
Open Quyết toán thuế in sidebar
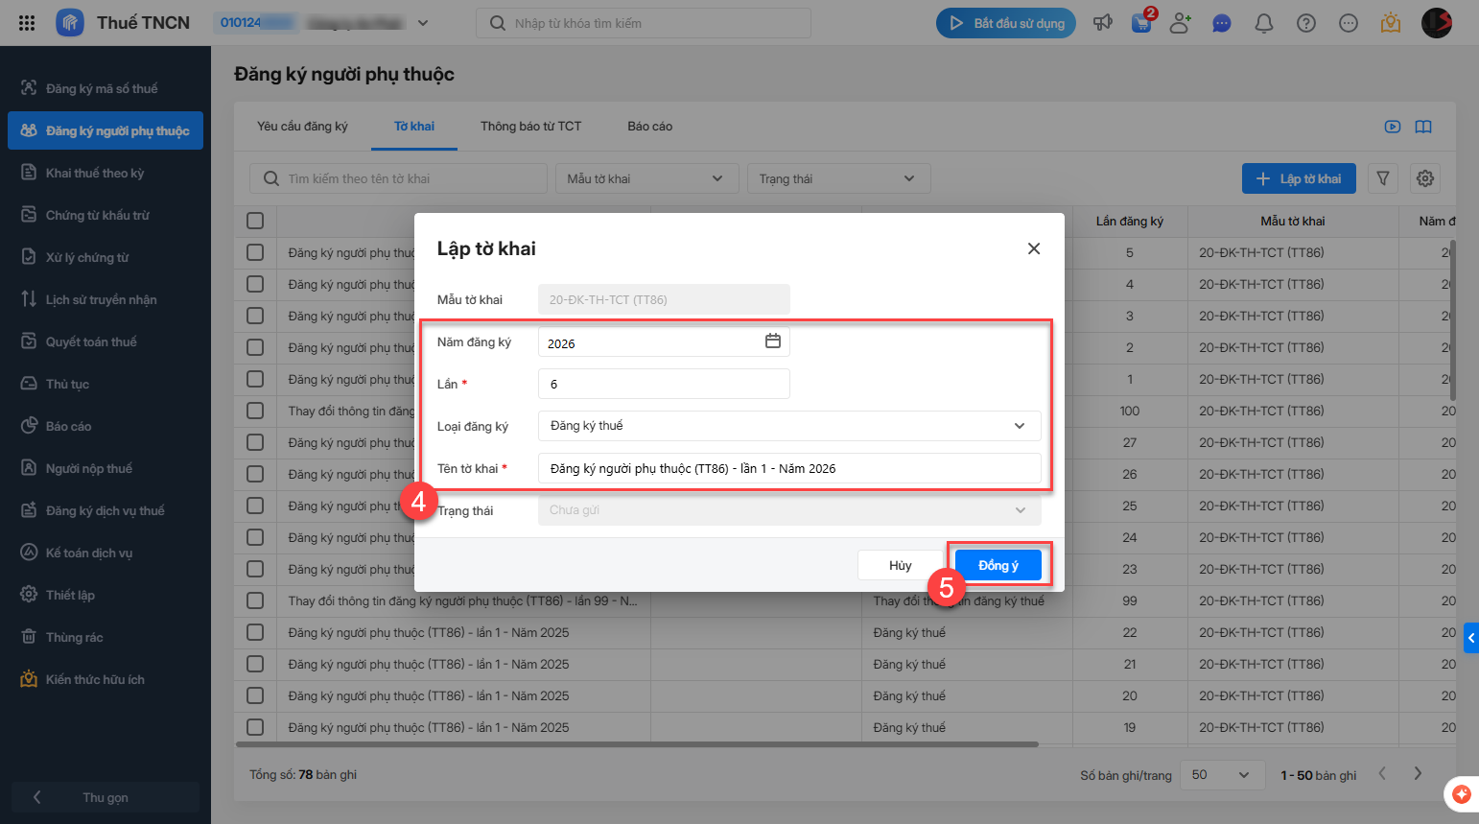click(x=91, y=341)
